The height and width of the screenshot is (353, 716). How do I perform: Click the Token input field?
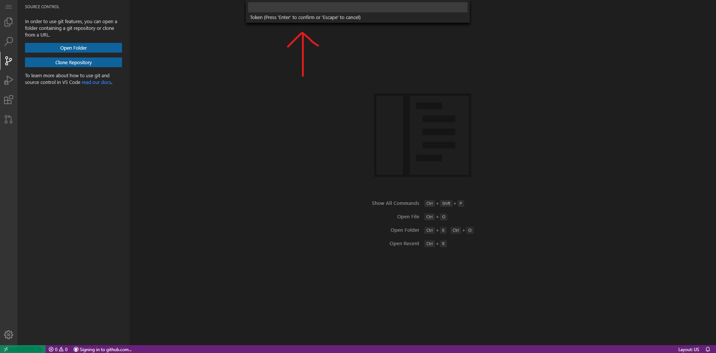[x=357, y=7]
